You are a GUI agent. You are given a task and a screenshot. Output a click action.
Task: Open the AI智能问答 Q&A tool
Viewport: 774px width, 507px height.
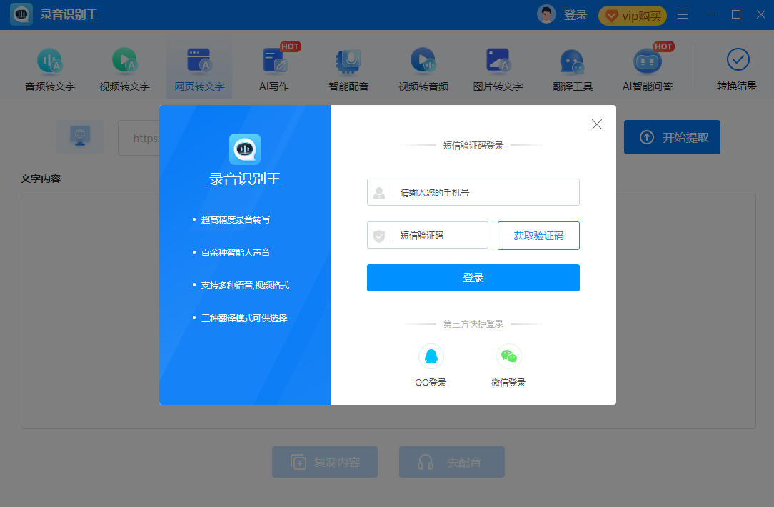[647, 69]
